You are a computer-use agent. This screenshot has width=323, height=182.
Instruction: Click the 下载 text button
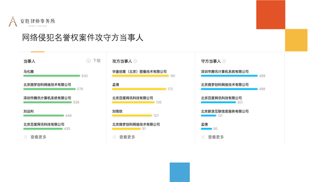[96, 61]
